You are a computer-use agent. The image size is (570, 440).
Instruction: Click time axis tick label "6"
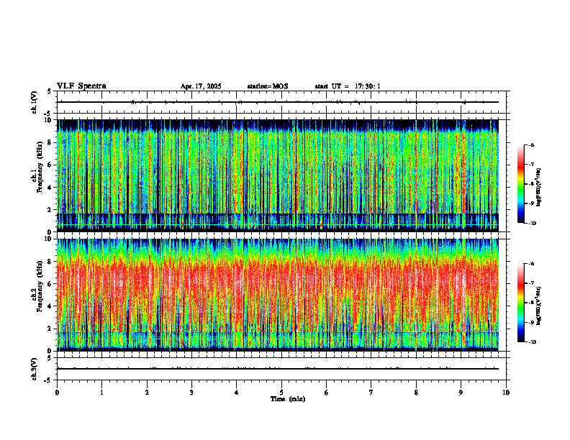[327, 393]
